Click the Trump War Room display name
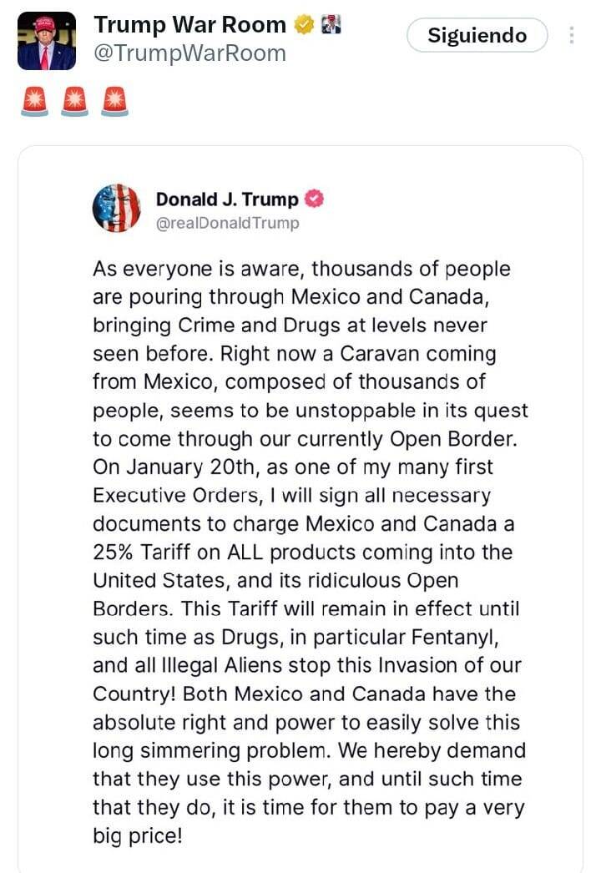This screenshot has width=601, height=873. pyautogui.click(x=189, y=26)
